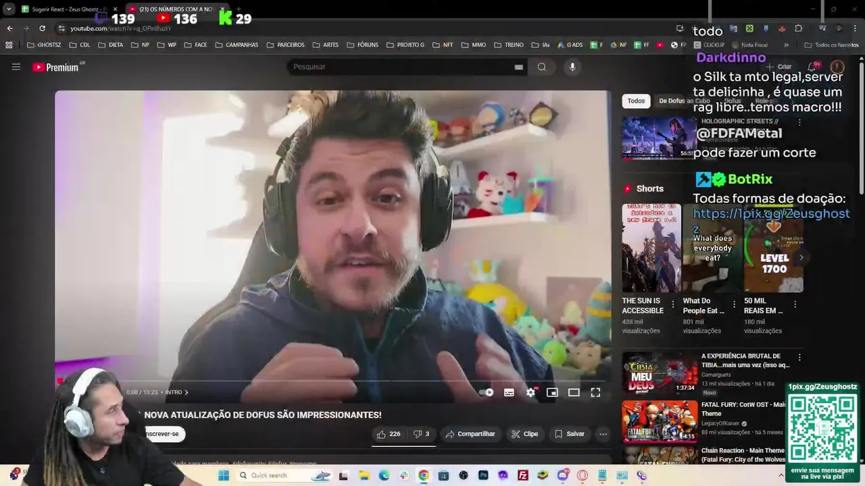Open PARCEIROS bookmark folder
The width and height of the screenshot is (865, 486).
[286, 45]
